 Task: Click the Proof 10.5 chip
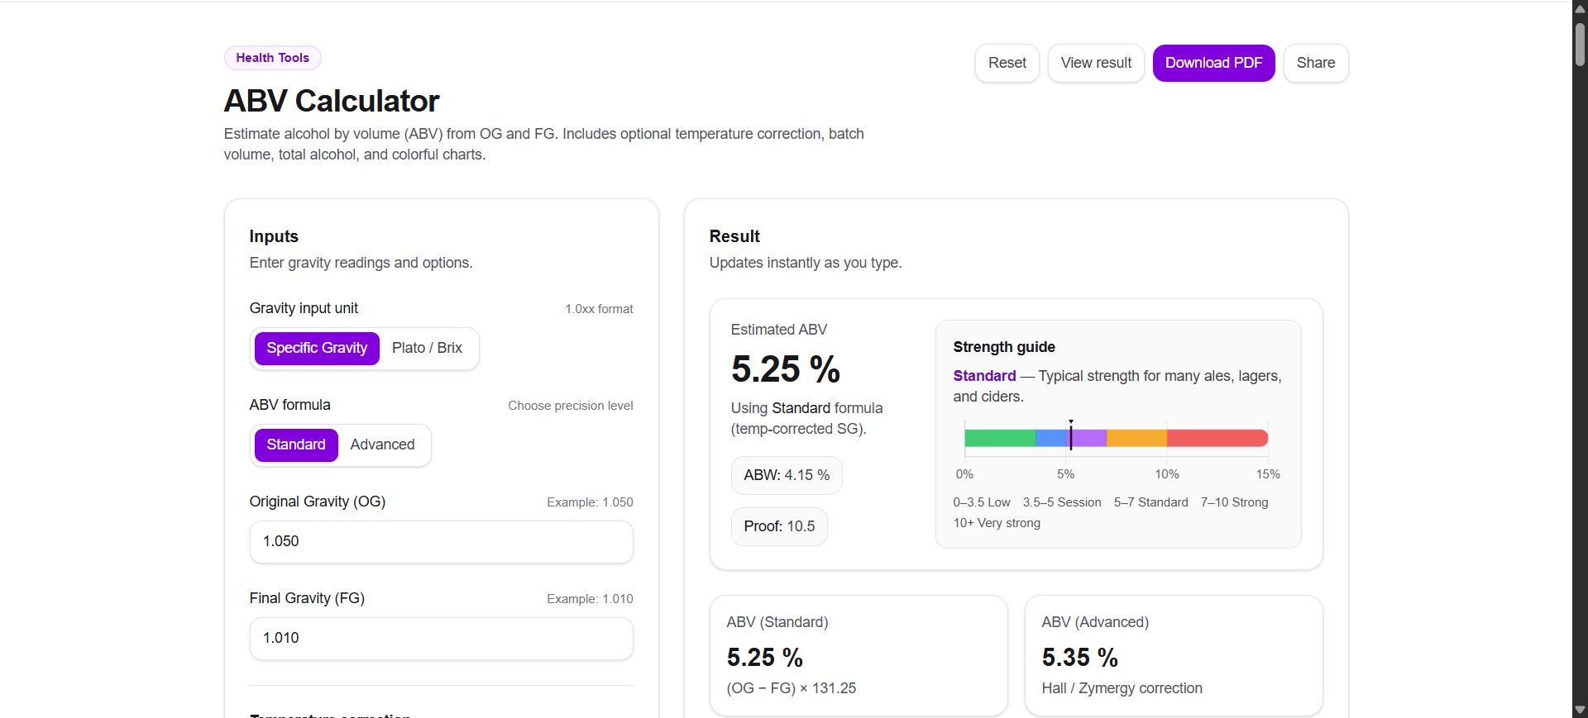779,527
